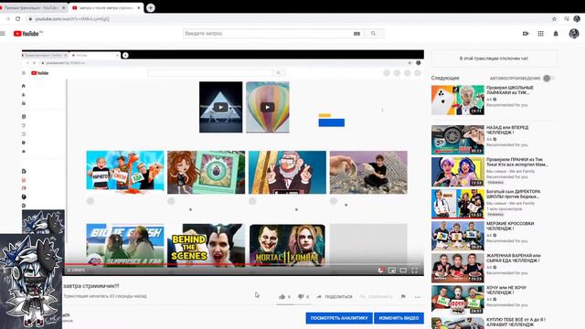Click 'Мы семья - We are Family' under Богатый сын

(510, 203)
